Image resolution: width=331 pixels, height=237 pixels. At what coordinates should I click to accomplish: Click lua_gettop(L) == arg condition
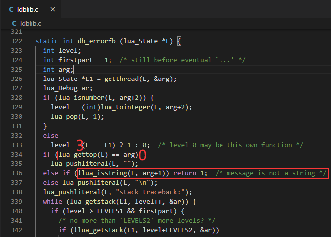97,155
